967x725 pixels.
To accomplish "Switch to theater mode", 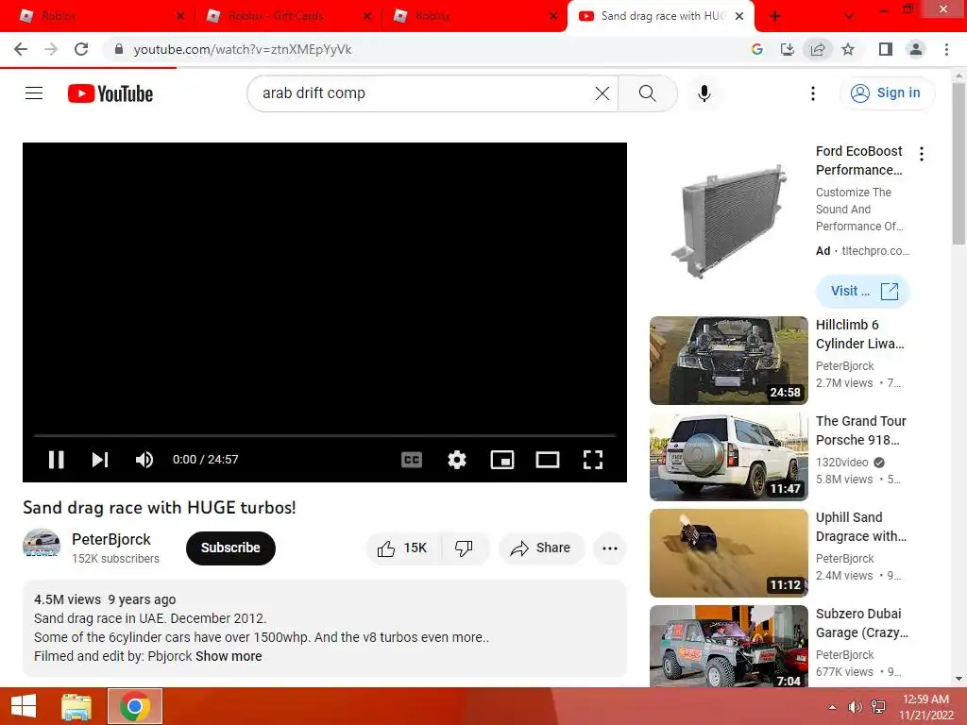I will click(x=548, y=460).
